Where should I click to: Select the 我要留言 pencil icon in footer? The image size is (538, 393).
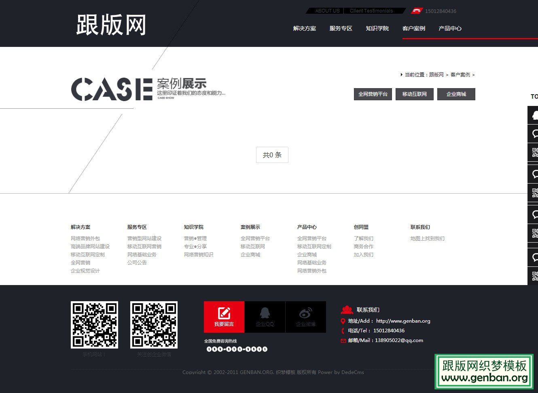(223, 312)
